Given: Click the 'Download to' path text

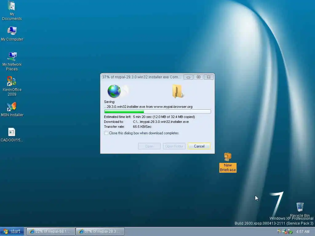Looking at the screenshot, I should pos(161,122).
